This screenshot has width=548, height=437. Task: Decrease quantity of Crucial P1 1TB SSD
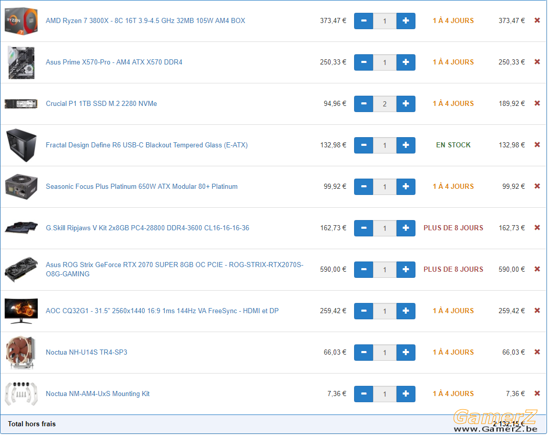pyautogui.click(x=363, y=104)
